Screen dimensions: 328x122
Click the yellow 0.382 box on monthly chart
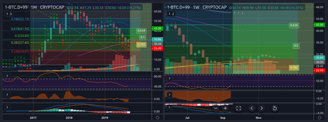[141, 44]
